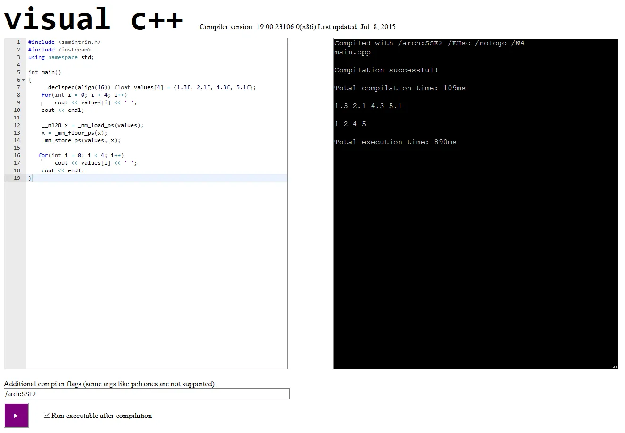625x433 pixels.
Task: Click the 'Compilation successful!' console message
Action: [x=386, y=70]
